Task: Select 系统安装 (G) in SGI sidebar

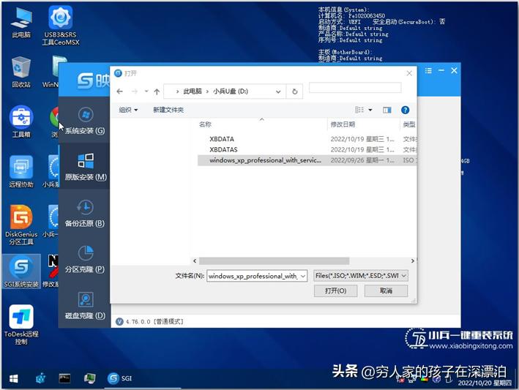Action: 85,121
